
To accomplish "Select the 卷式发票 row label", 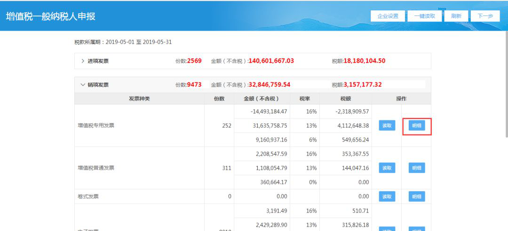I will (88, 196).
